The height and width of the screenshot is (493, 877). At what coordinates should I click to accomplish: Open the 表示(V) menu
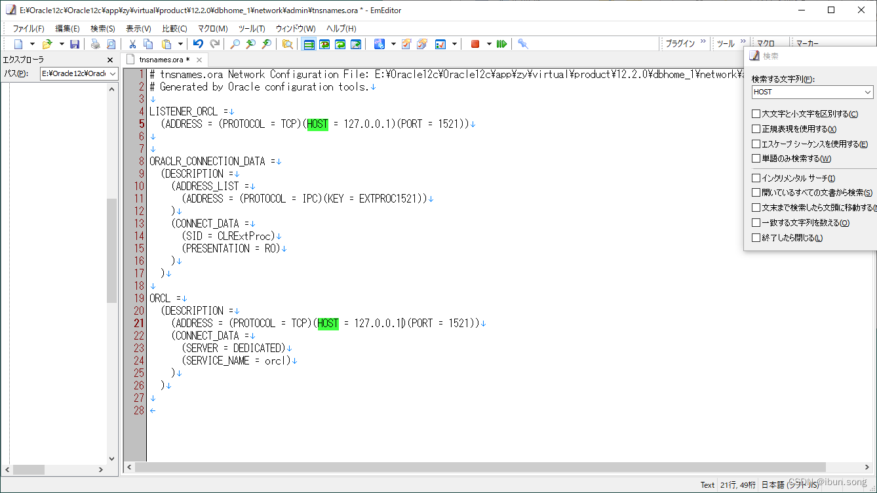pyautogui.click(x=138, y=28)
